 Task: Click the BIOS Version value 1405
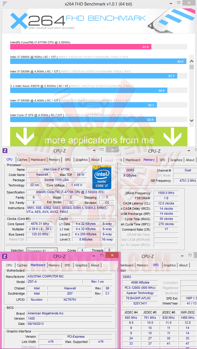click(69, 318)
